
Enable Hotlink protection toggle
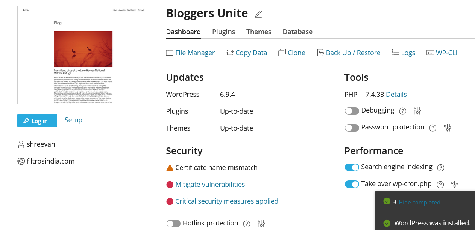tap(173, 224)
